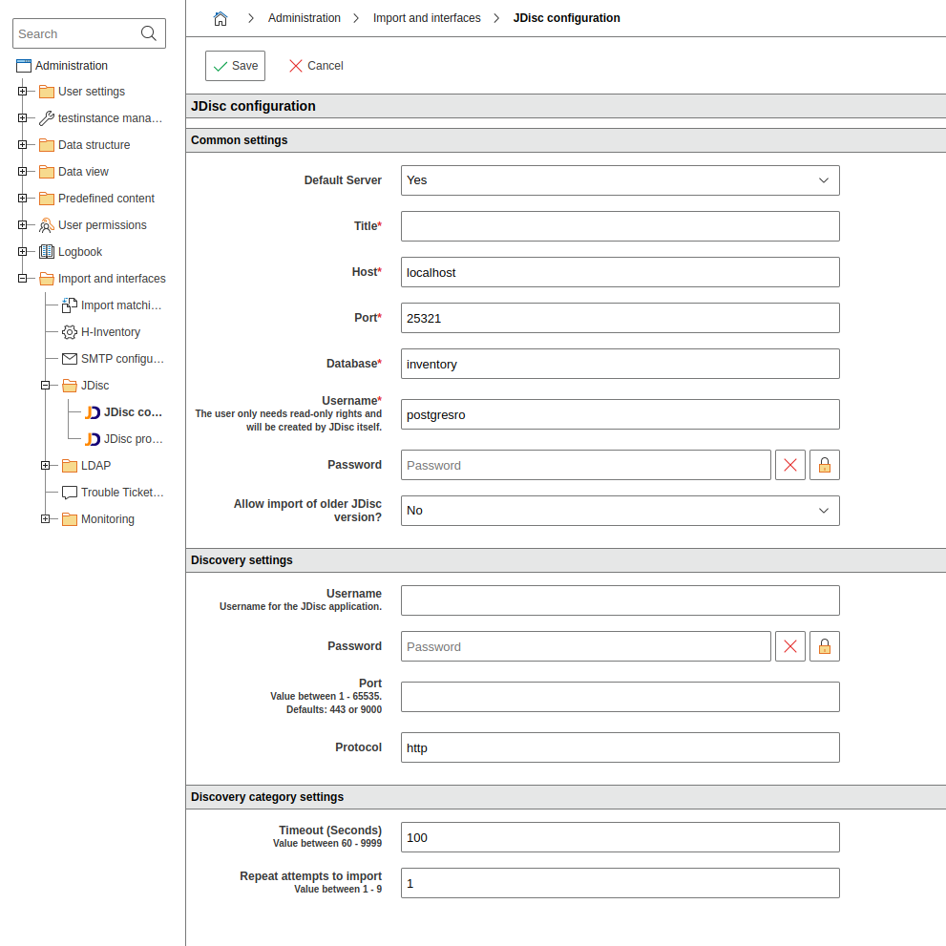Click the discovery settings Port field
Screen dimensions: 946x946
click(620, 697)
